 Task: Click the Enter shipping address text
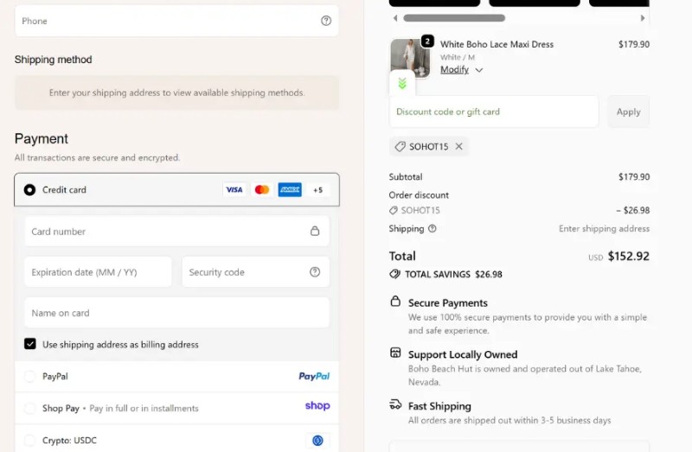604,228
